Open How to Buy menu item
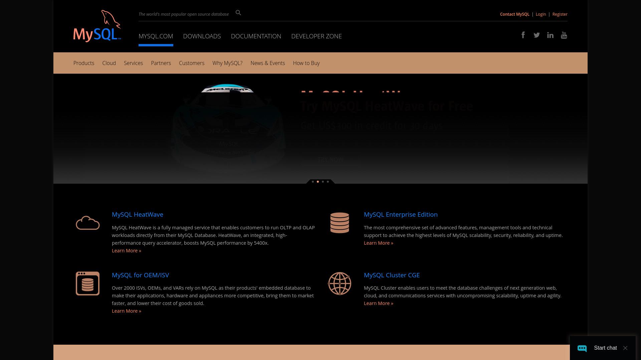The image size is (641, 360). click(x=306, y=63)
